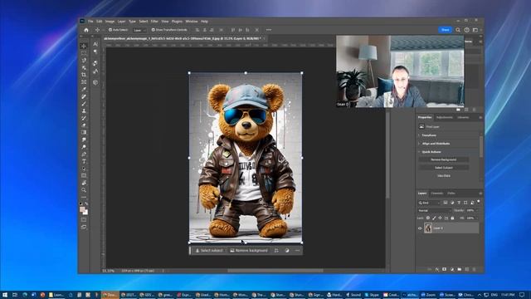Viewport: 531px width, 299px height.
Task: Select the Hand tool
Action: pyautogui.click(x=84, y=183)
